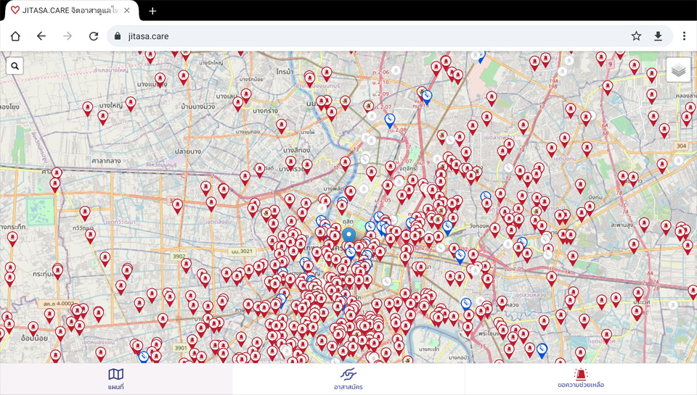Click the forward navigation arrow
The image size is (697, 395).
point(68,36)
